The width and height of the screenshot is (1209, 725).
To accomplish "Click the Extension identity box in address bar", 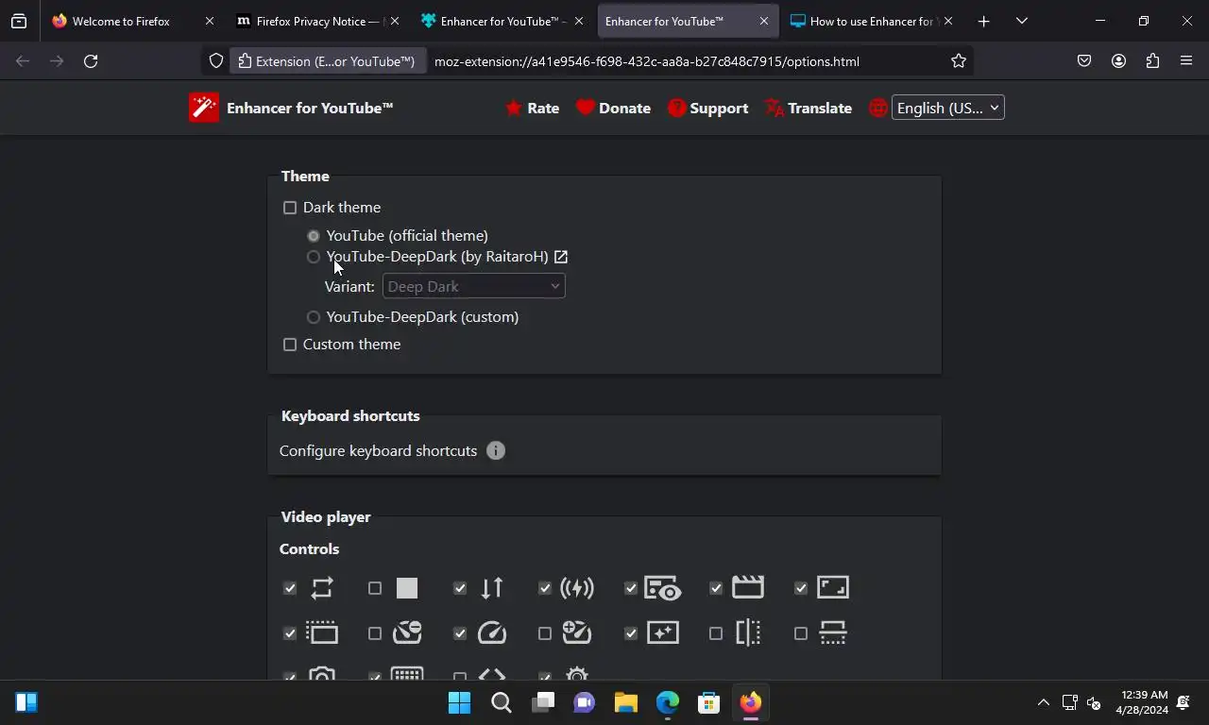I will point(328,60).
